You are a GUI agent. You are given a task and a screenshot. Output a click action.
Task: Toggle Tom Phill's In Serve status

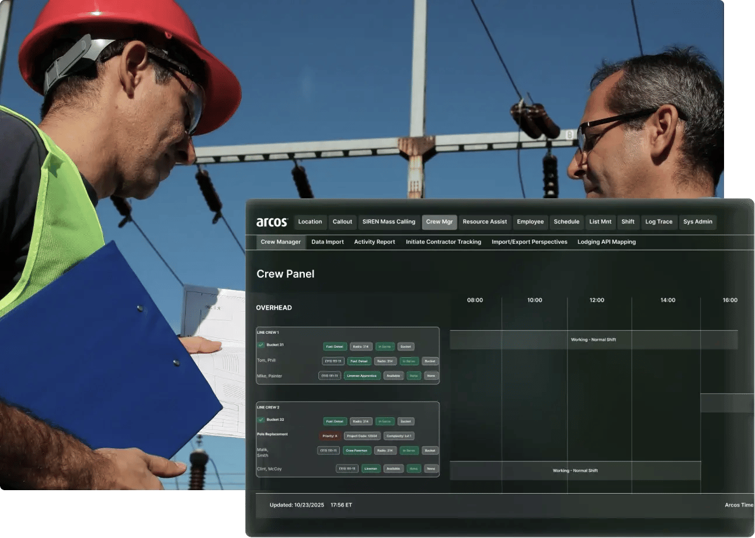(x=409, y=361)
